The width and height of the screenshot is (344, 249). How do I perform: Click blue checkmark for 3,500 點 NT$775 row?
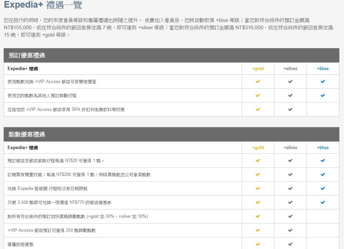coord(323,203)
